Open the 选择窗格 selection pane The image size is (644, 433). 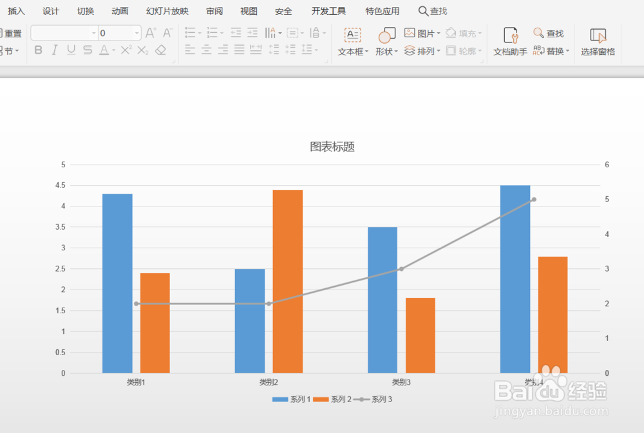click(x=598, y=42)
